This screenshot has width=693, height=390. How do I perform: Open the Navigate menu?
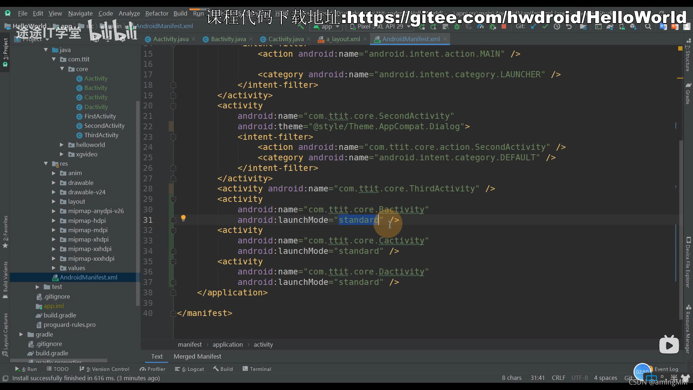[x=80, y=13]
